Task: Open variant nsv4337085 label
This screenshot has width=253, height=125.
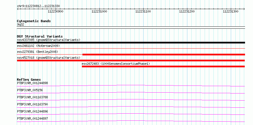Action: pos(49,40)
